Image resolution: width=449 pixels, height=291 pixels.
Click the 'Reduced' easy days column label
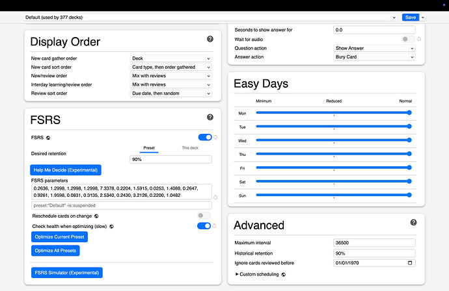tap(334, 101)
